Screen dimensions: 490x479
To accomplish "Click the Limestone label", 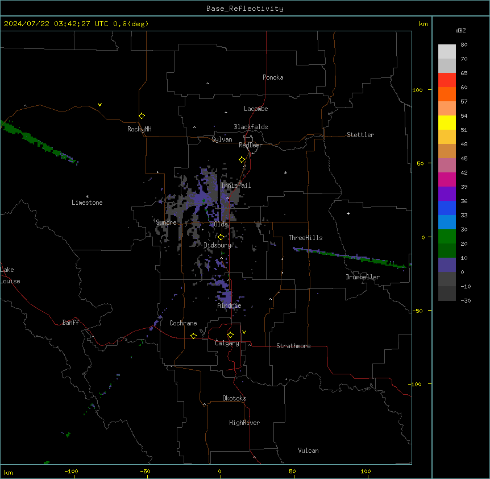I will point(87,203).
